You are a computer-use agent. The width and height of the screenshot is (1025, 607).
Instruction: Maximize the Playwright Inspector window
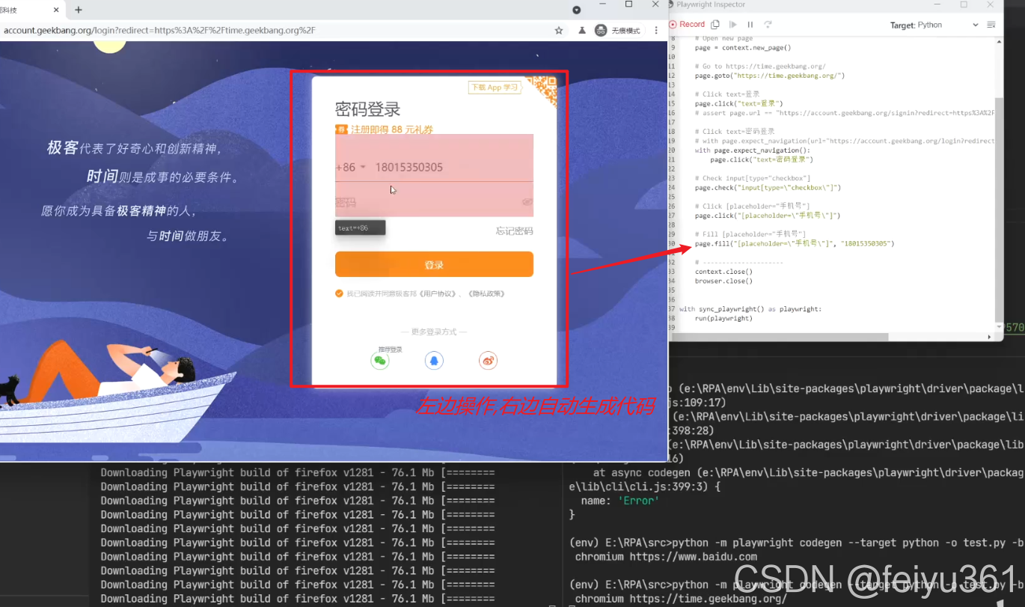(964, 4)
